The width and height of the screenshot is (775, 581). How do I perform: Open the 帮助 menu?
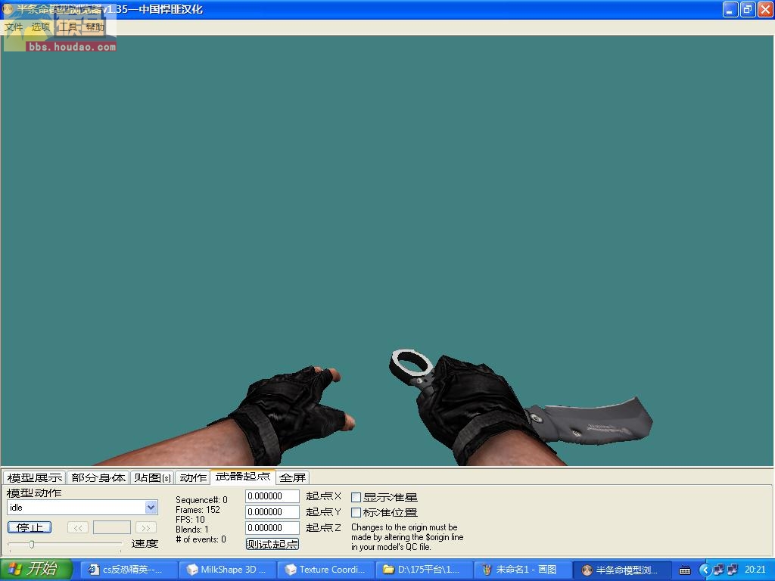point(95,26)
